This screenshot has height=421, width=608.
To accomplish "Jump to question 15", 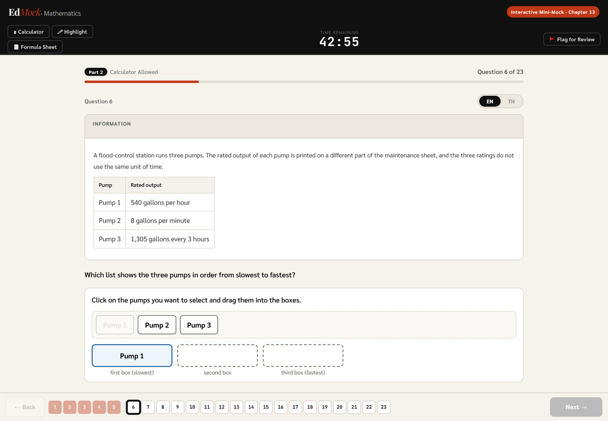I will pos(265,407).
